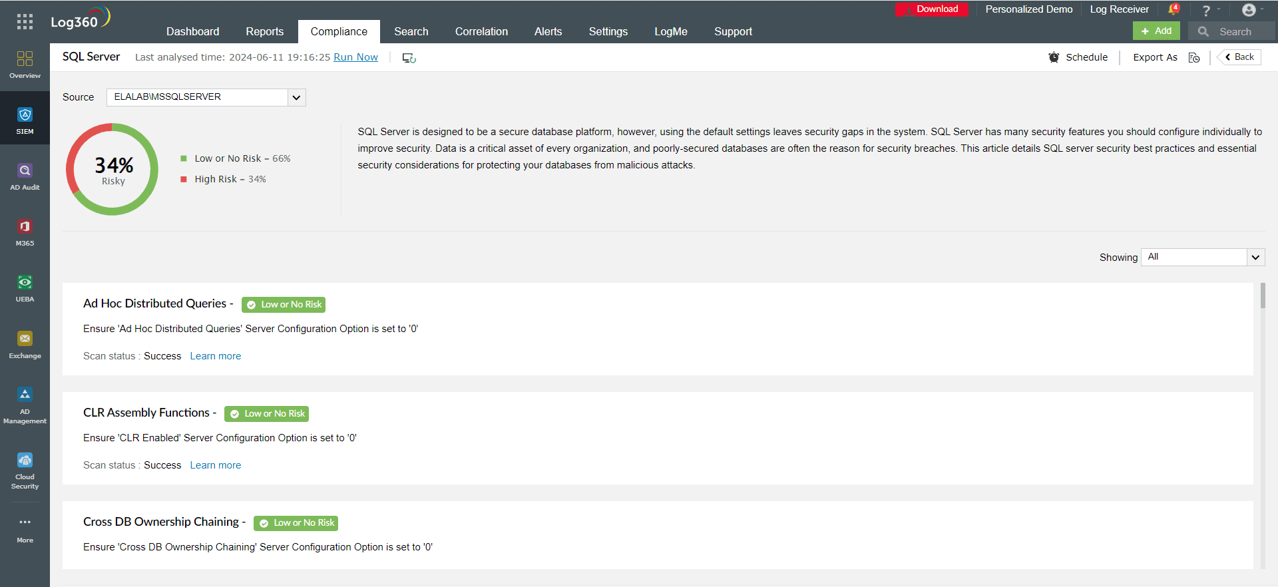Screen dimensions: 1278x587
Task: Expand the Source dropdown arrow
Action: pos(297,97)
